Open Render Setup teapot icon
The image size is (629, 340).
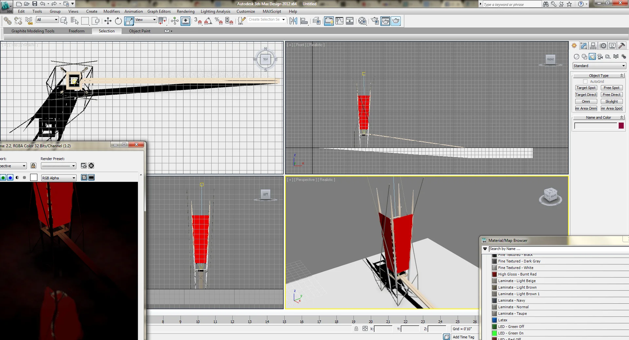point(375,21)
